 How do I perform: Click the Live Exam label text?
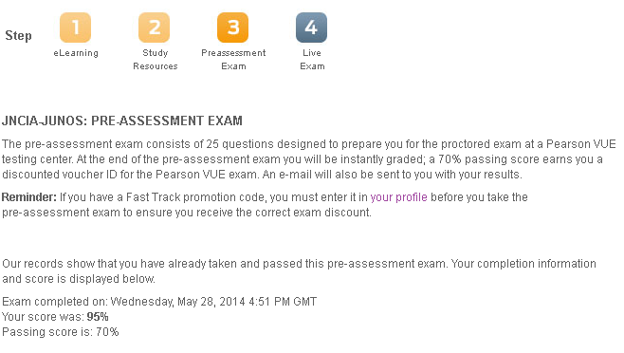(312, 60)
